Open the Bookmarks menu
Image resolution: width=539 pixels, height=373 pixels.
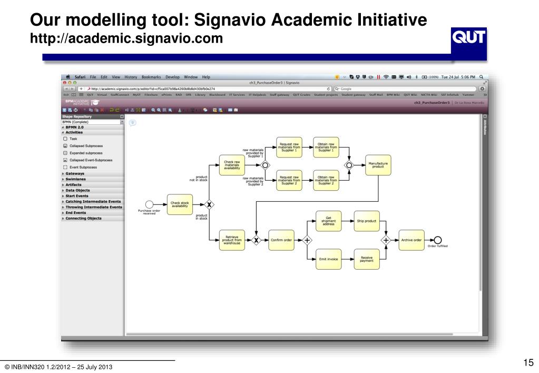(151, 77)
